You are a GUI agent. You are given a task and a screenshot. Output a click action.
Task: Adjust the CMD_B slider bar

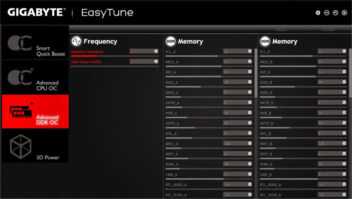[303, 179]
